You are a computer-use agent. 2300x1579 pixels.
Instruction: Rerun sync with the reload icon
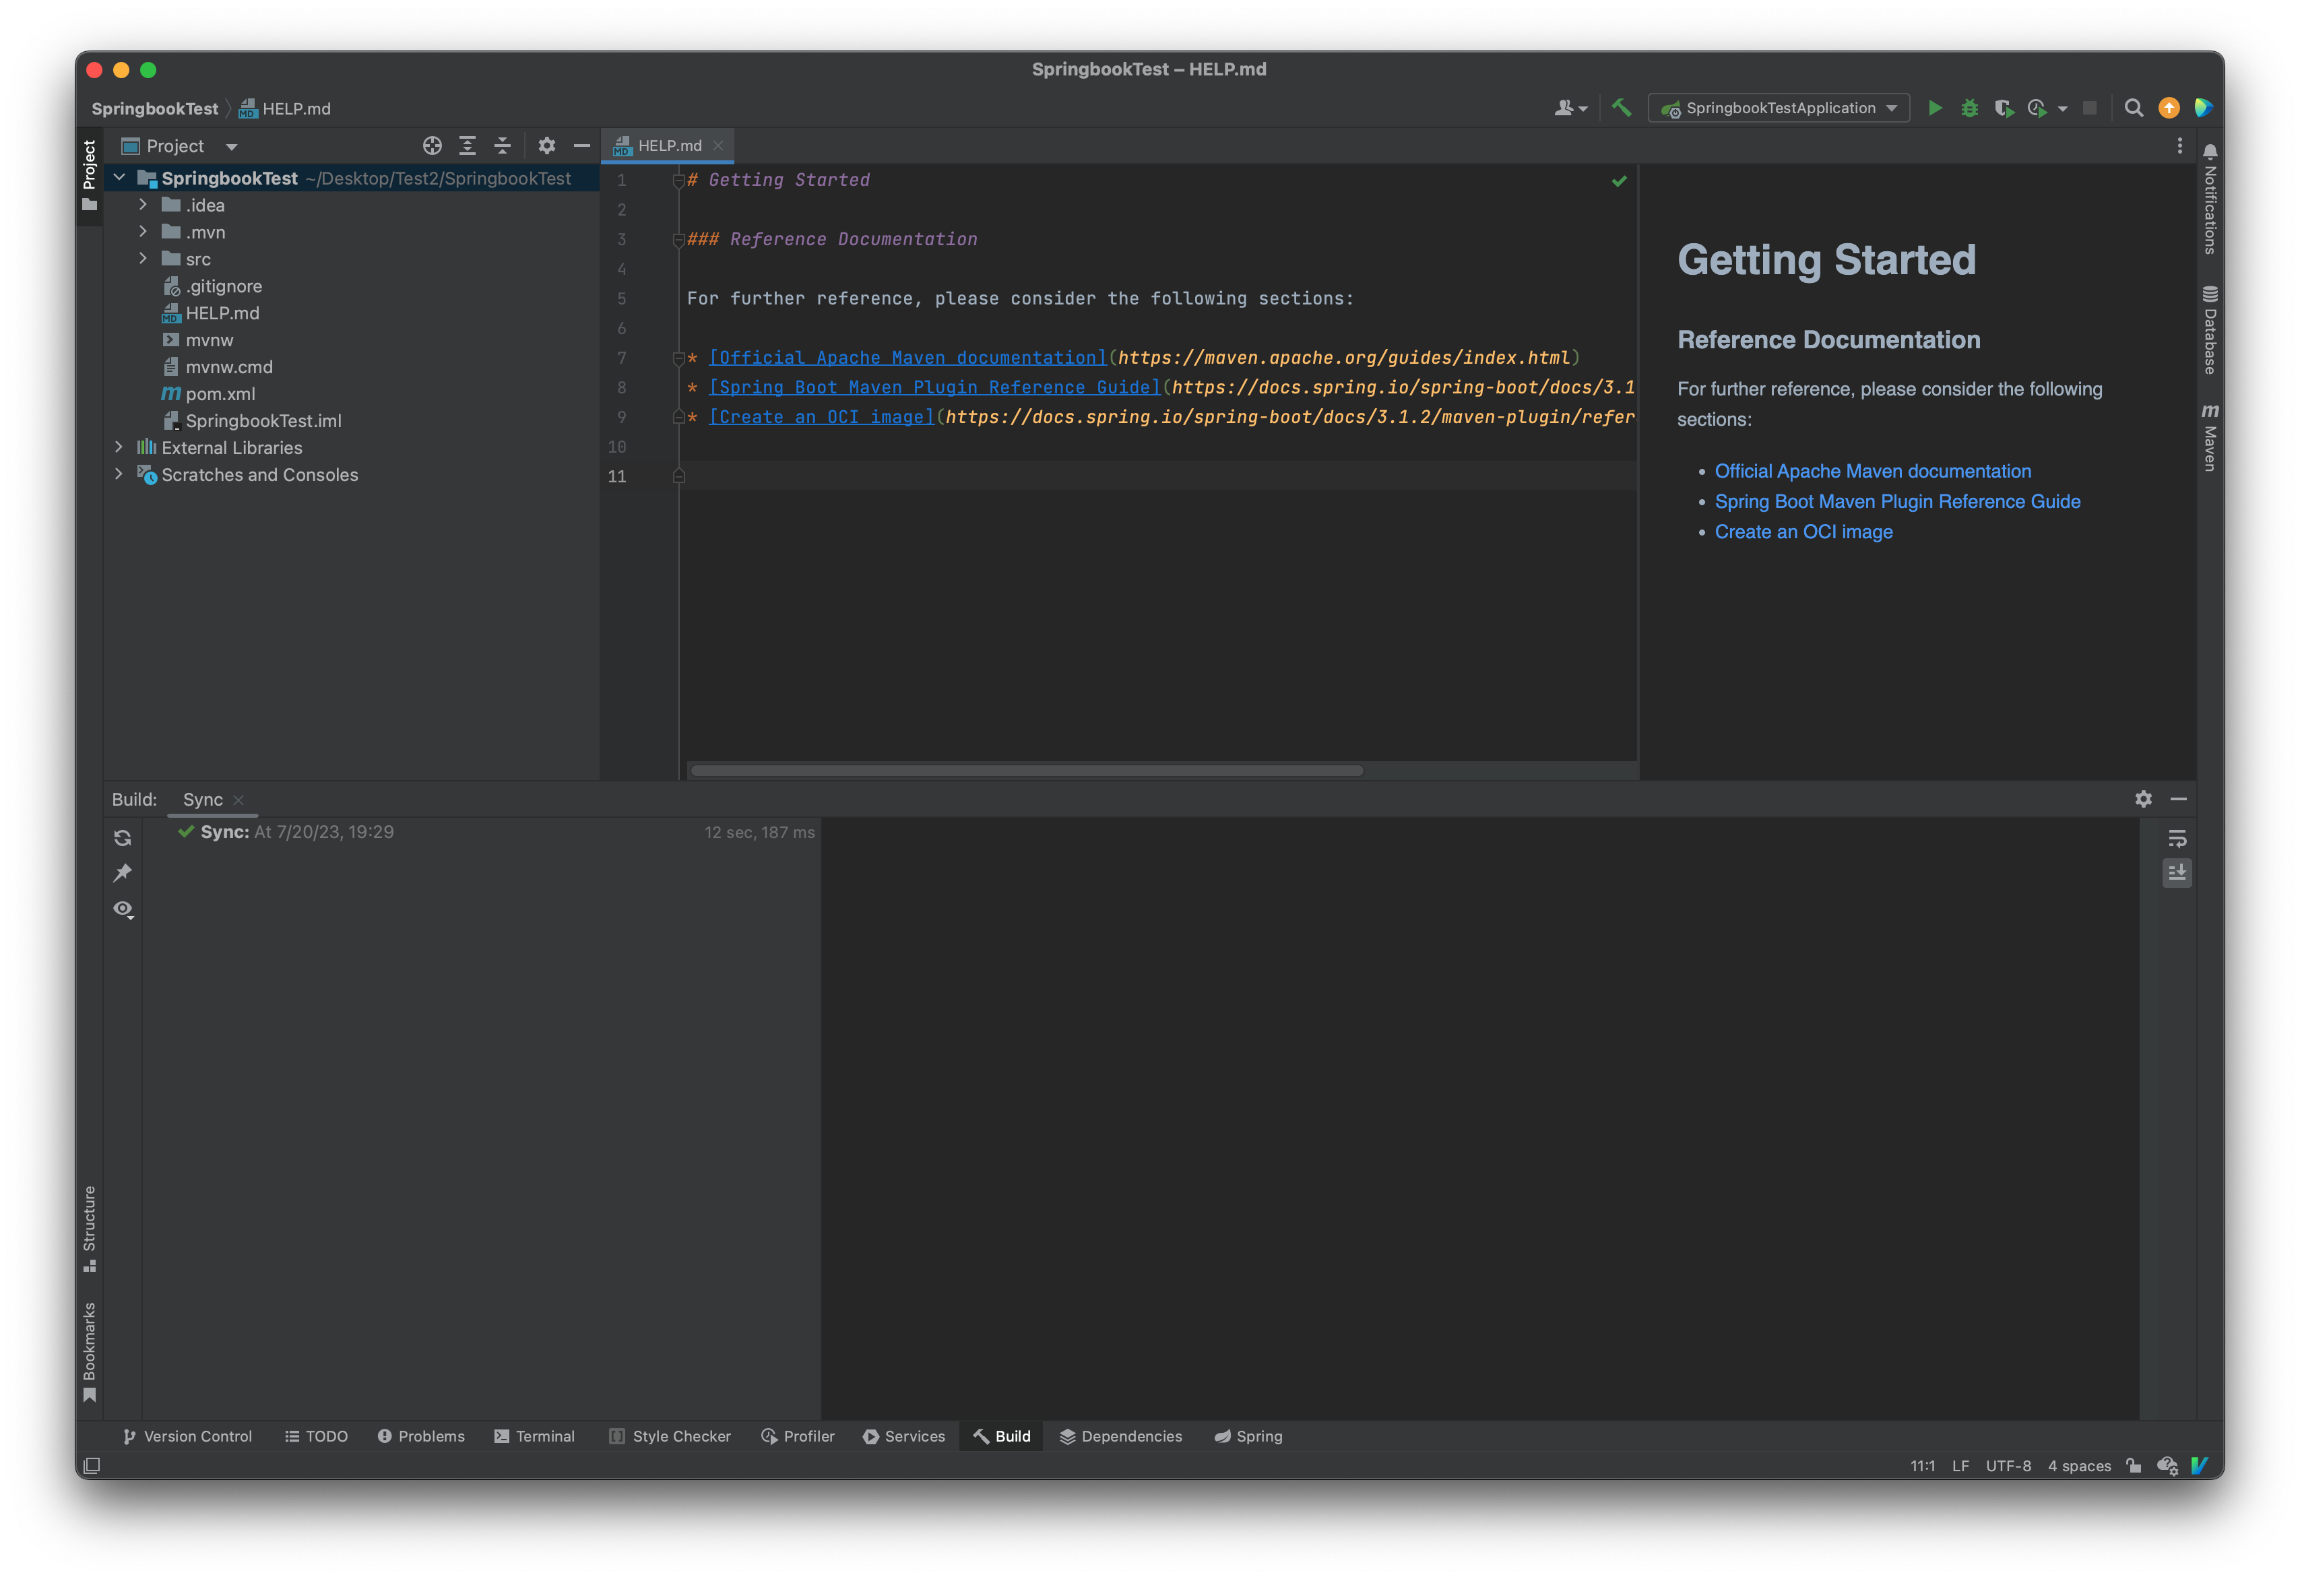click(123, 838)
